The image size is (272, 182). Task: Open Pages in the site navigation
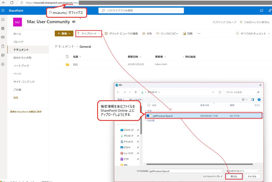17,74
